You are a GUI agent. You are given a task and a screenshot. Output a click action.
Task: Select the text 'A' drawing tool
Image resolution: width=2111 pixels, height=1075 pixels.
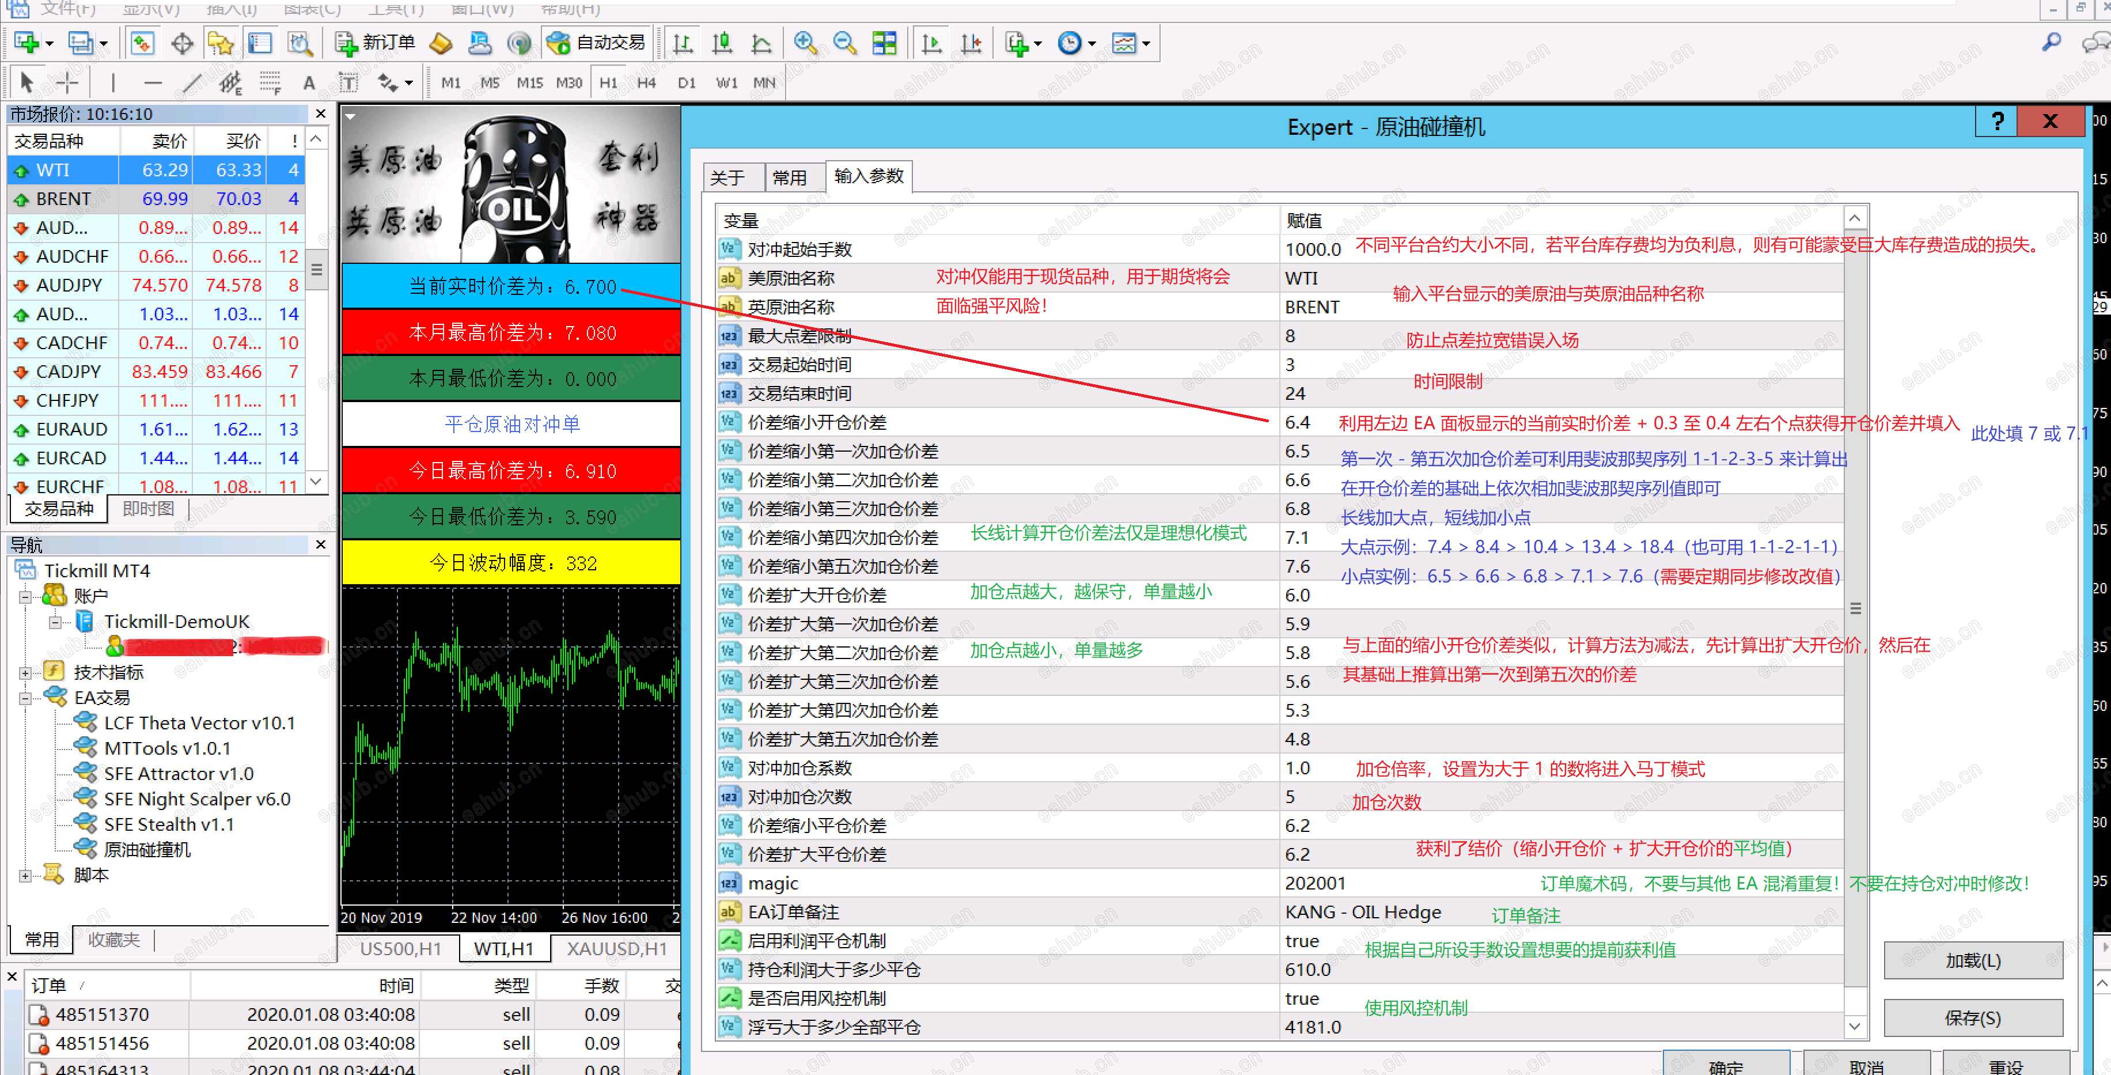309,82
